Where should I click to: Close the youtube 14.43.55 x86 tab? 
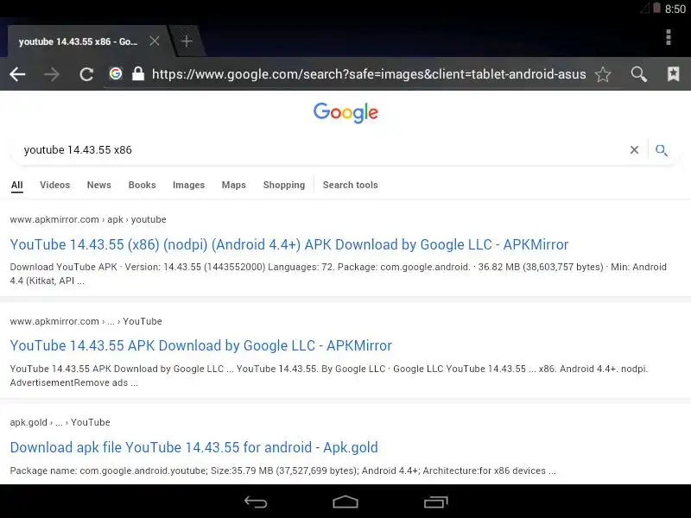point(155,41)
